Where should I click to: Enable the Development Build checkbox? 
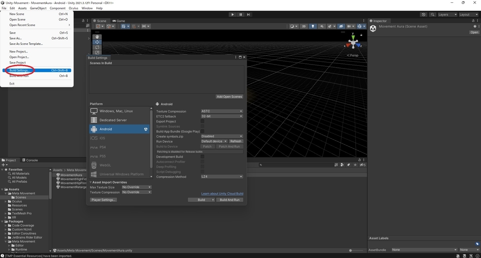(202, 157)
